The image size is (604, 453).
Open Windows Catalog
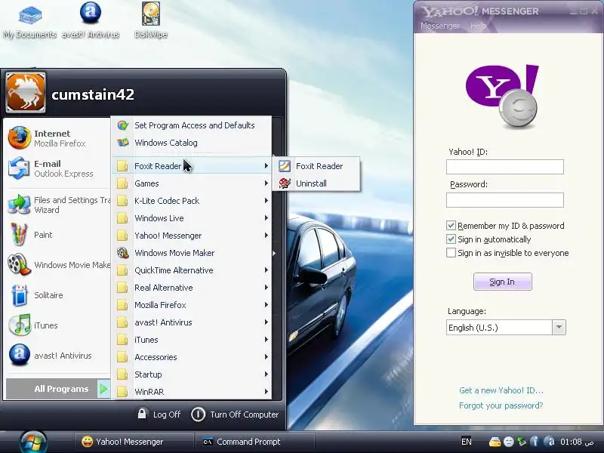tap(192, 143)
